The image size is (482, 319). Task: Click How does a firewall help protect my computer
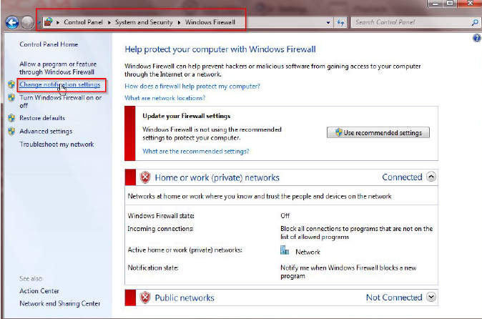point(192,87)
